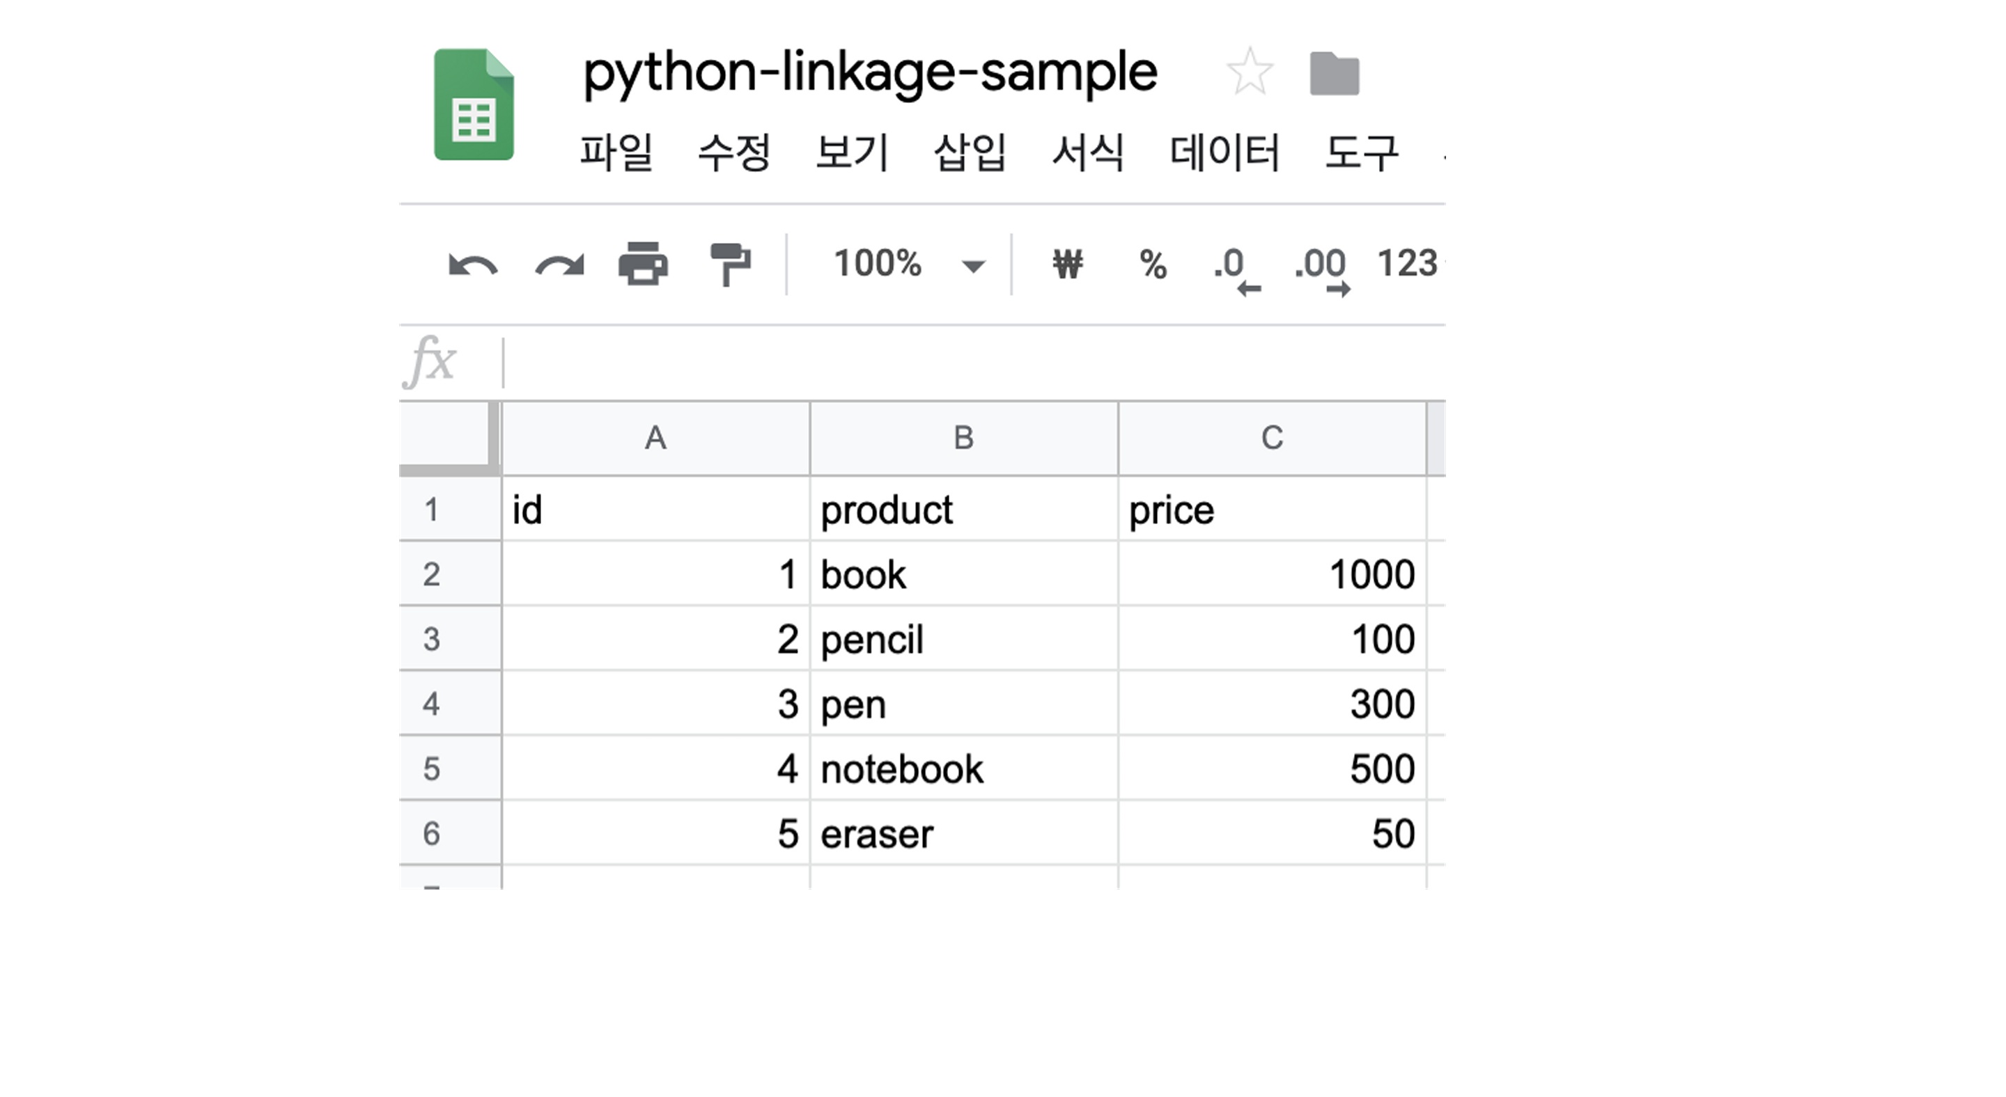Click the id cell in pen row
Screen dimensions: 2006x1097
[x=655, y=703]
